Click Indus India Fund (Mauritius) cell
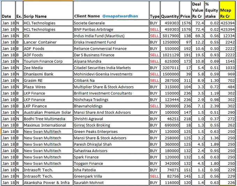The width and height of the screenshot is (237, 186). click(111, 36)
